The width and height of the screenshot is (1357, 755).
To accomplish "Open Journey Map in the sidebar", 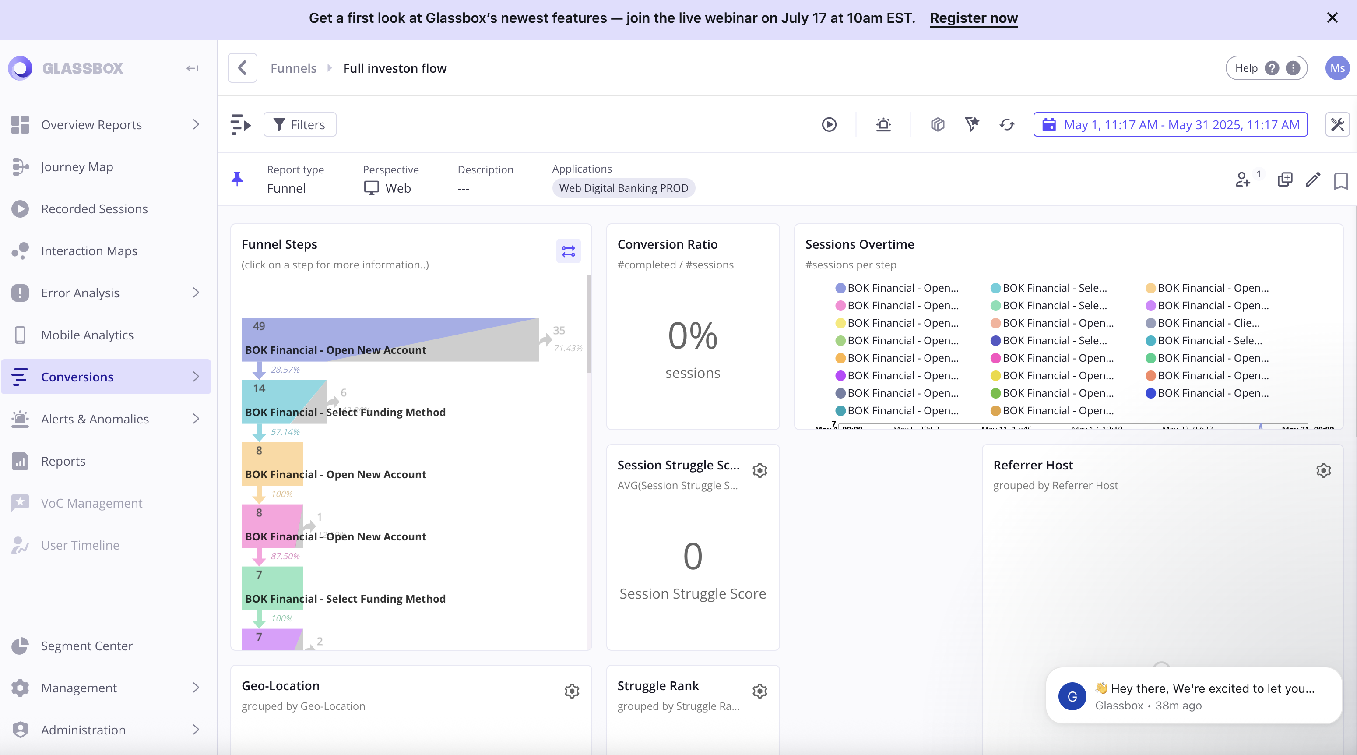I will [105, 167].
